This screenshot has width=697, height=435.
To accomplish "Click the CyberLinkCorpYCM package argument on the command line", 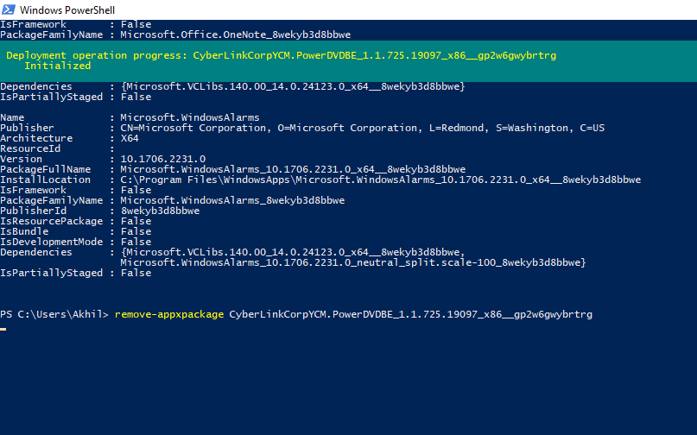I will pyautogui.click(x=411, y=314).
